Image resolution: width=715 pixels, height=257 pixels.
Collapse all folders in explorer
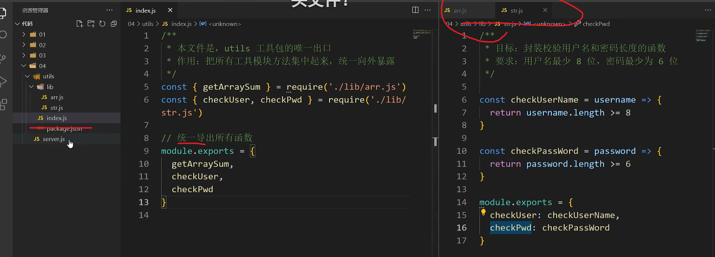coord(114,24)
